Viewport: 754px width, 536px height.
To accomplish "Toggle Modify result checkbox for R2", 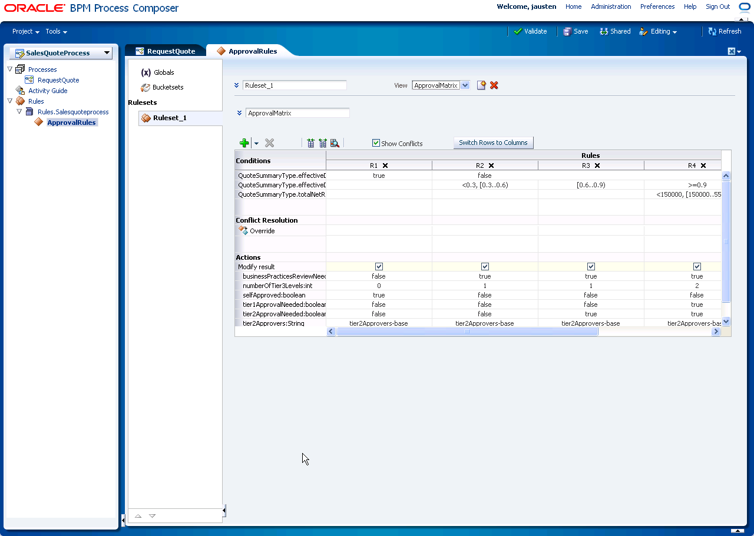I will point(485,266).
